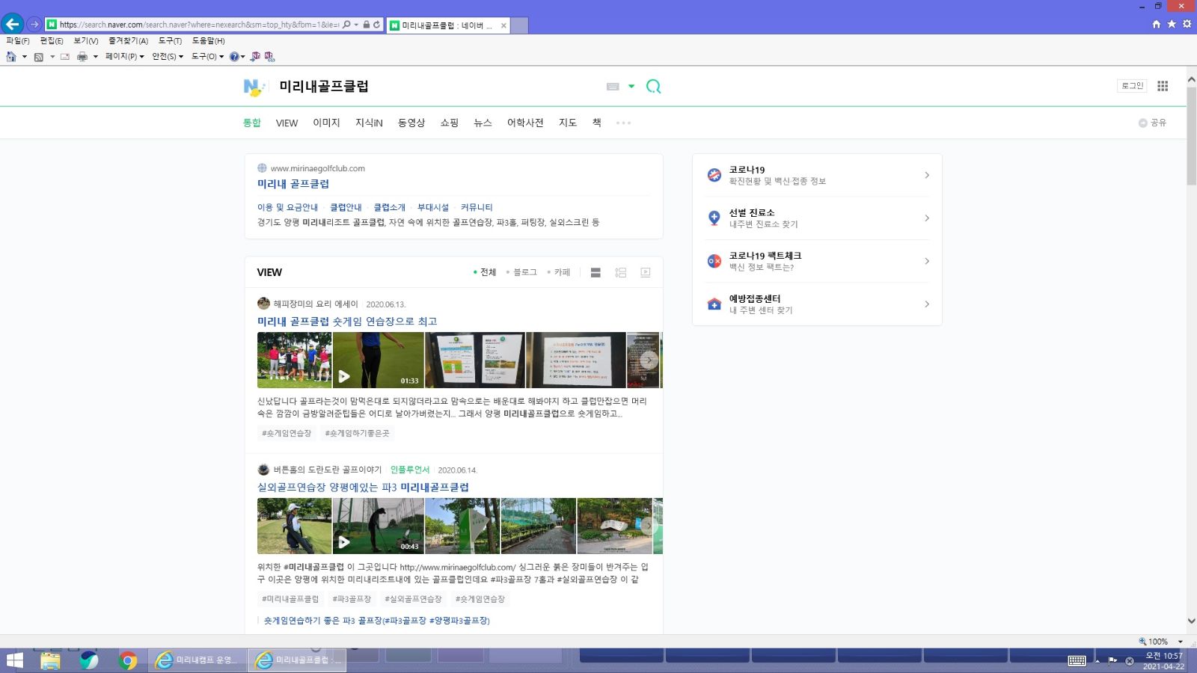
Task: Click the 로그인 button
Action: click(x=1132, y=86)
